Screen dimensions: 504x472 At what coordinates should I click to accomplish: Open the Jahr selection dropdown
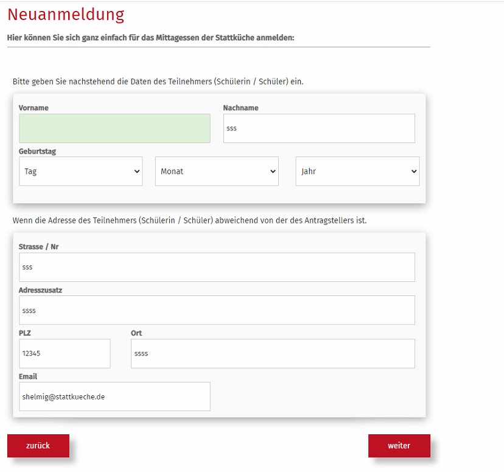click(x=357, y=171)
